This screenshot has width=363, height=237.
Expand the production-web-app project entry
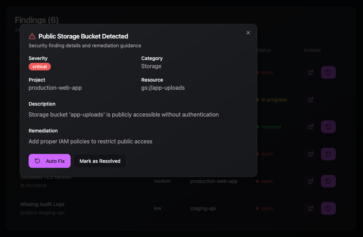point(55,88)
